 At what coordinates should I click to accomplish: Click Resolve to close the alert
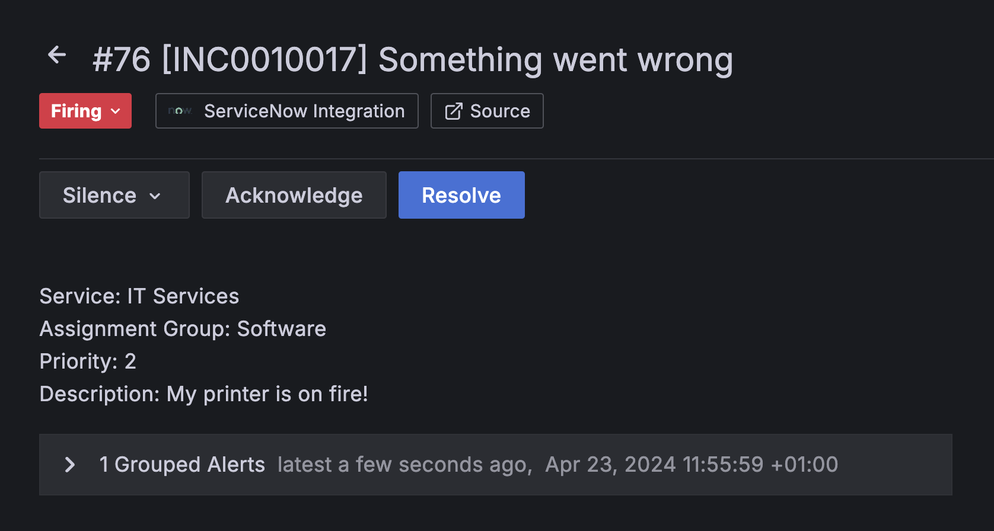click(x=461, y=195)
